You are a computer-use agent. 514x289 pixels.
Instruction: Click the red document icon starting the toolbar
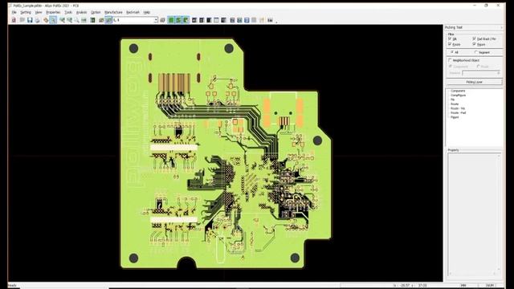(14, 20)
